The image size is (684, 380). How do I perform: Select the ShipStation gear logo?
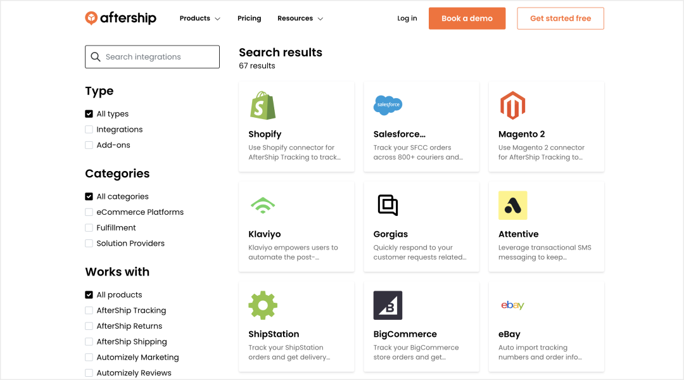(263, 305)
